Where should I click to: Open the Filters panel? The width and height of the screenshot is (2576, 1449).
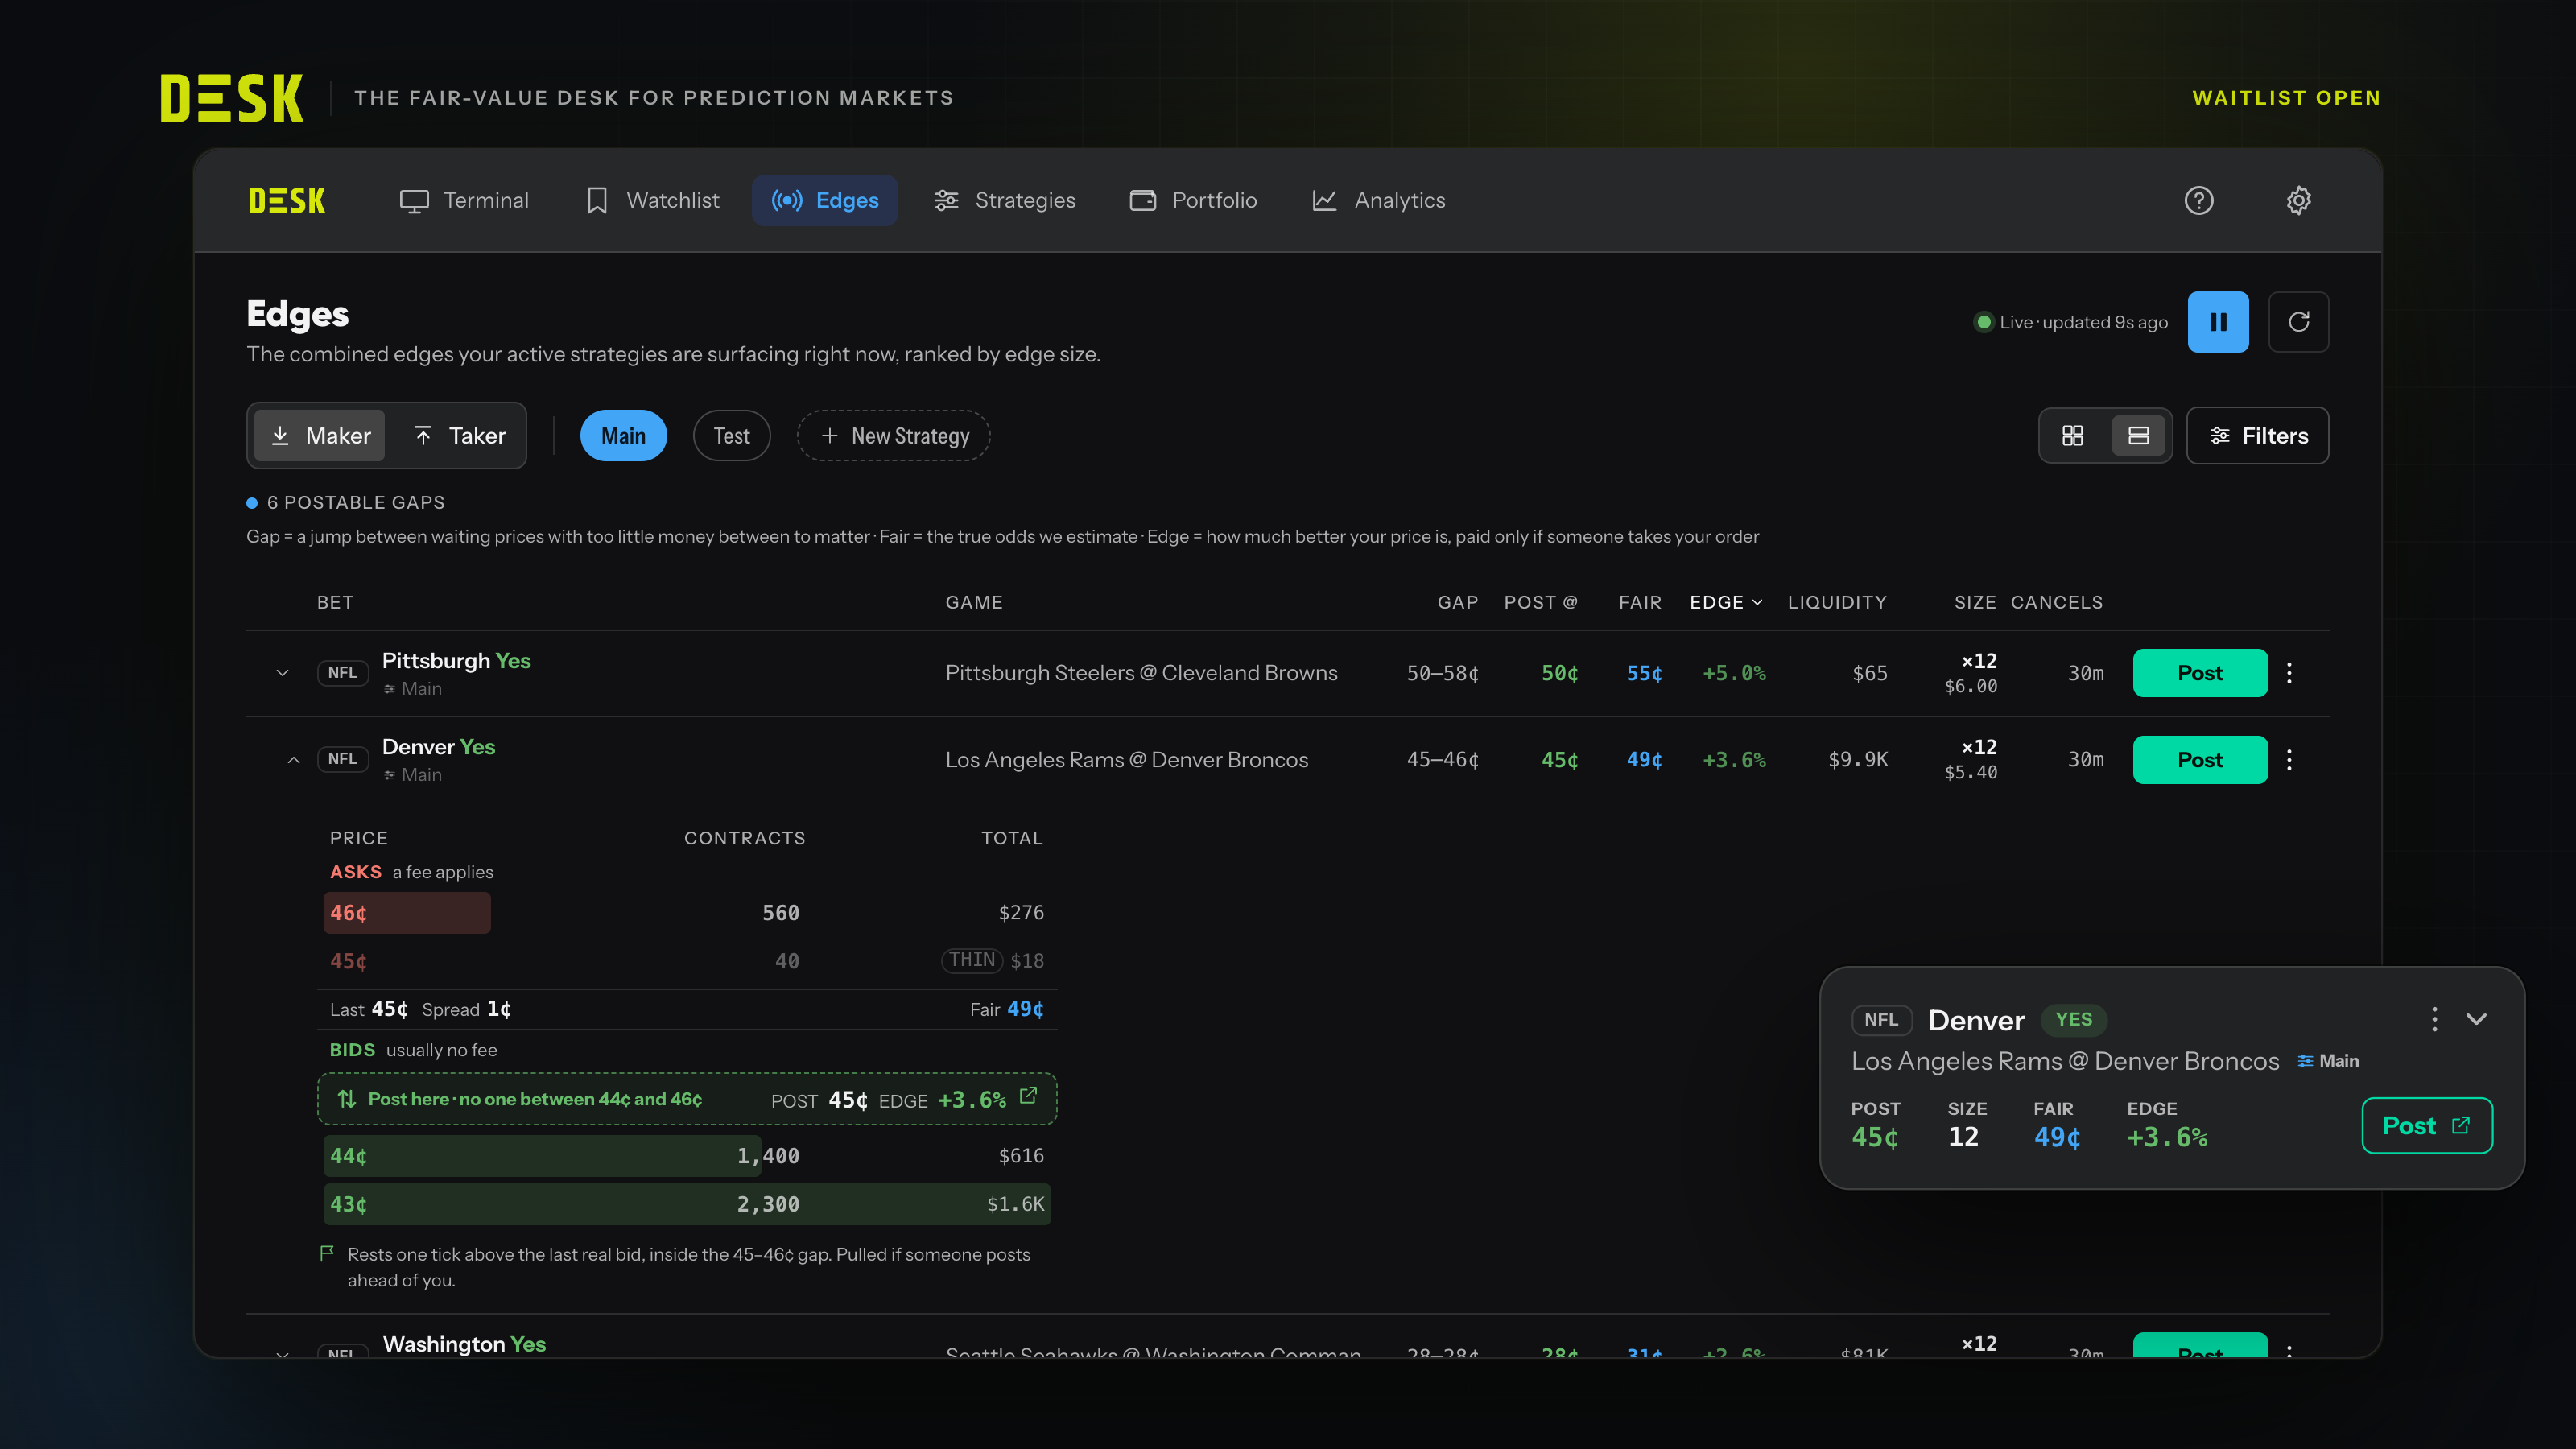click(x=2257, y=436)
